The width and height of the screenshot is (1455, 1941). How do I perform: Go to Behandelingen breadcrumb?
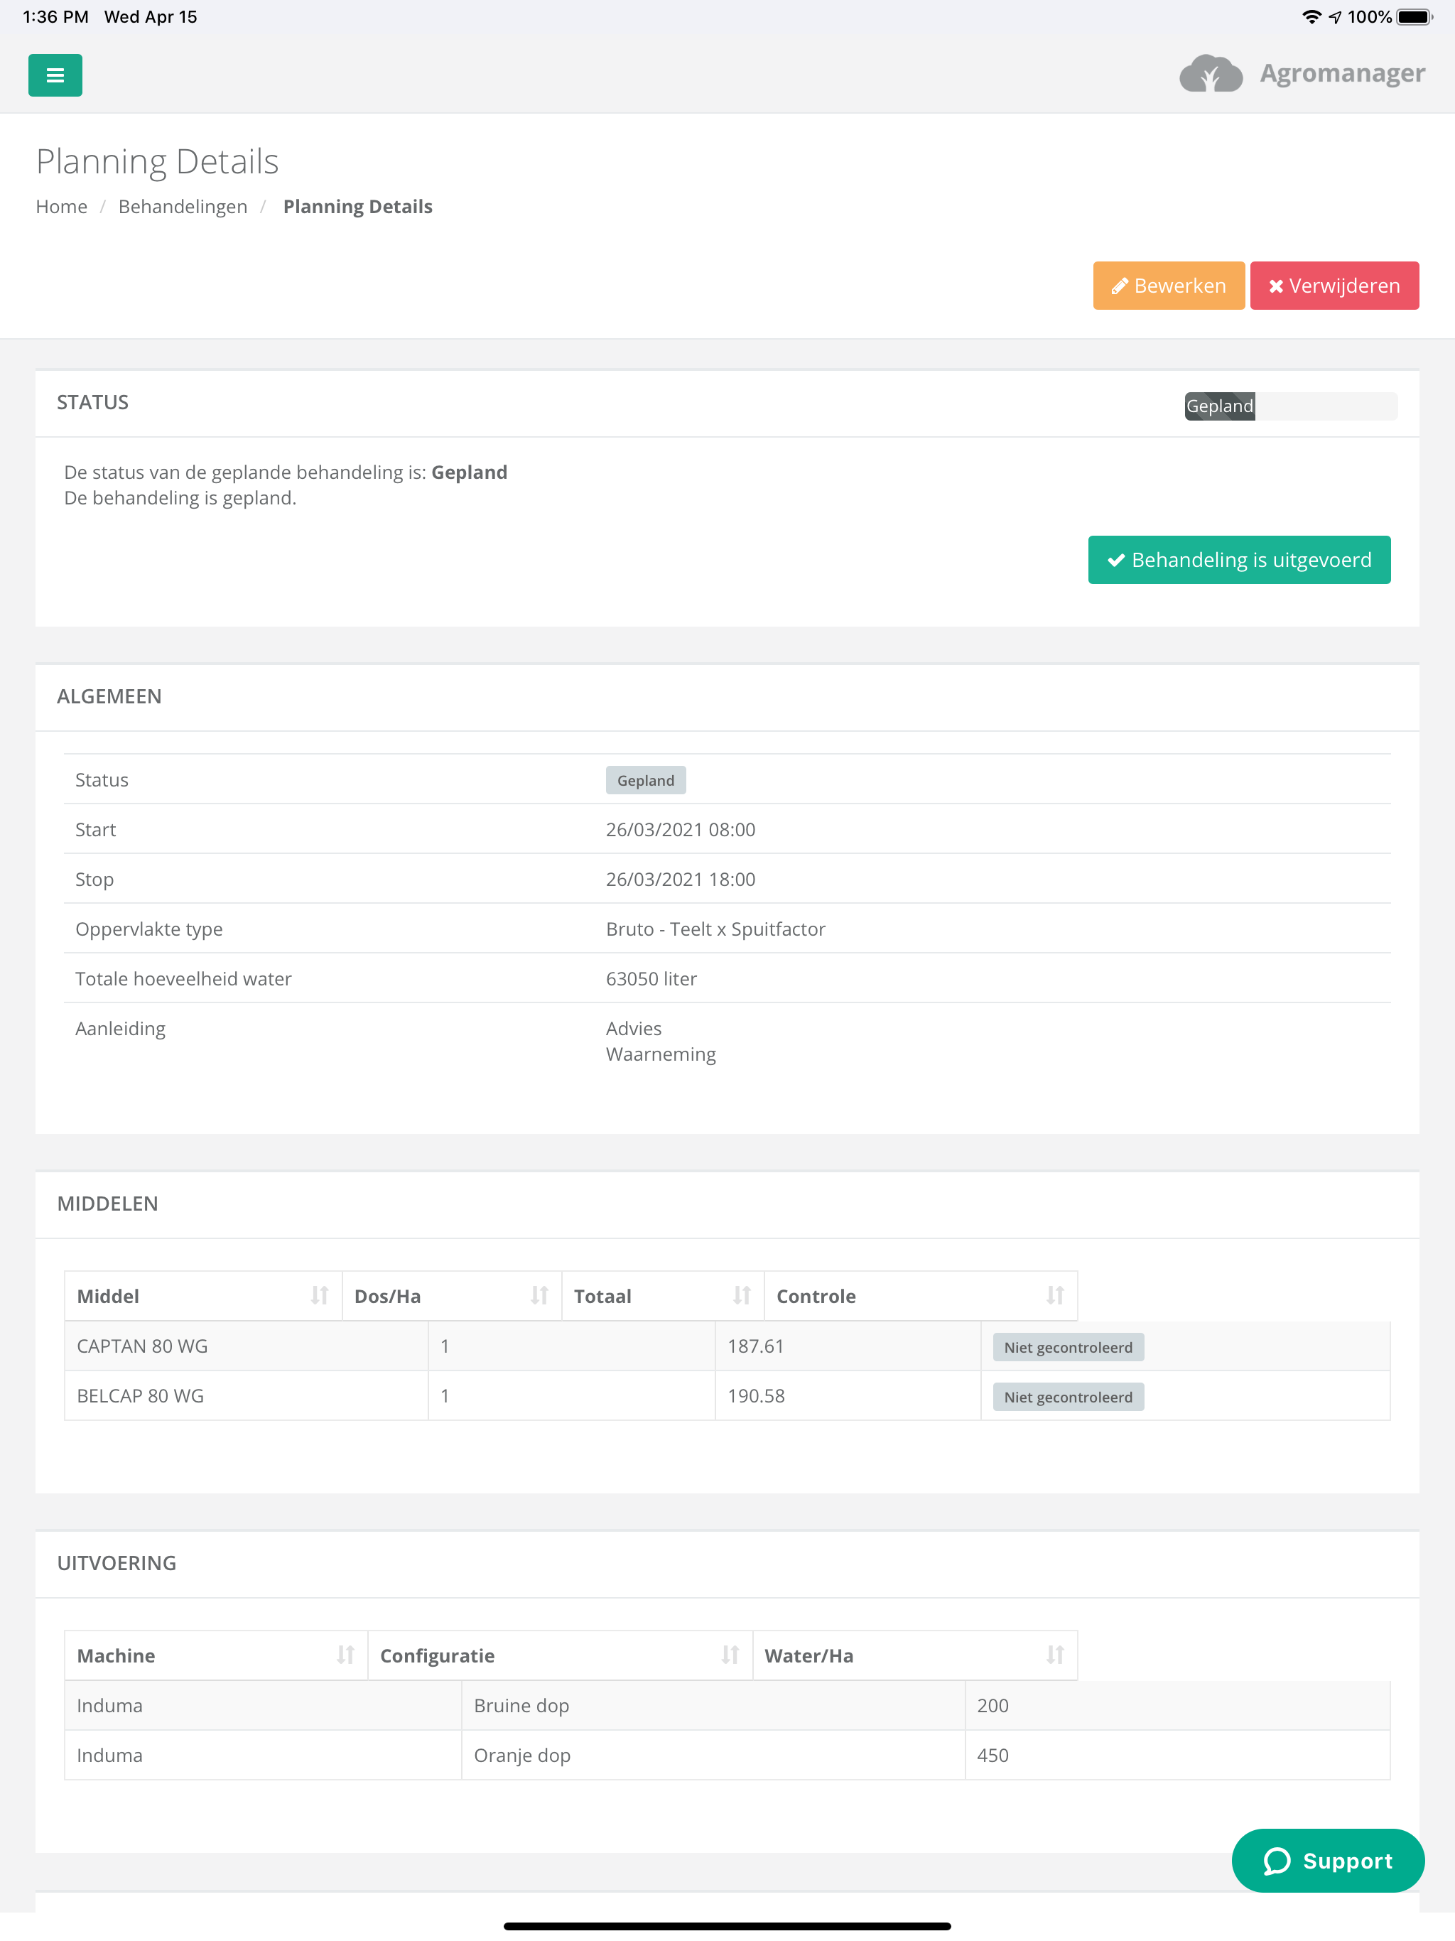(x=183, y=206)
